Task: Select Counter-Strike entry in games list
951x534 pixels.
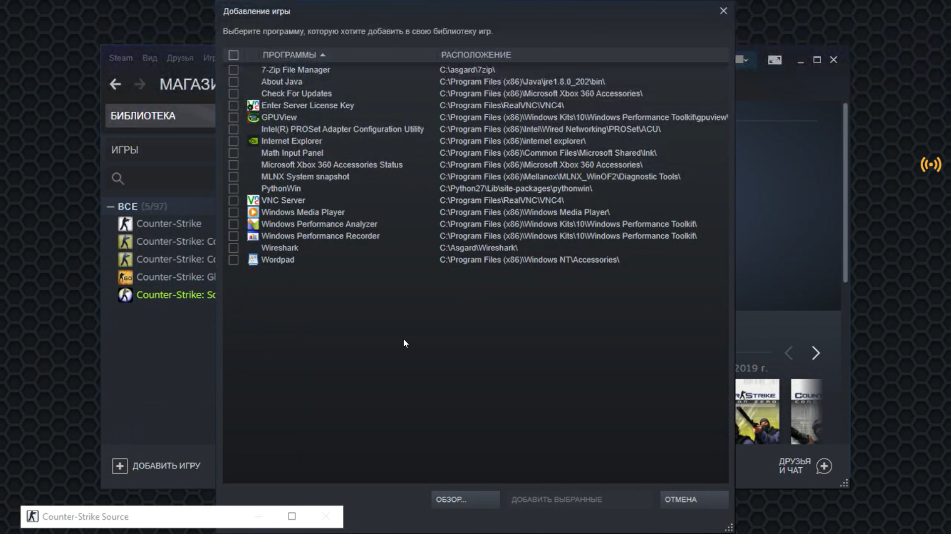Action: pyautogui.click(x=168, y=223)
